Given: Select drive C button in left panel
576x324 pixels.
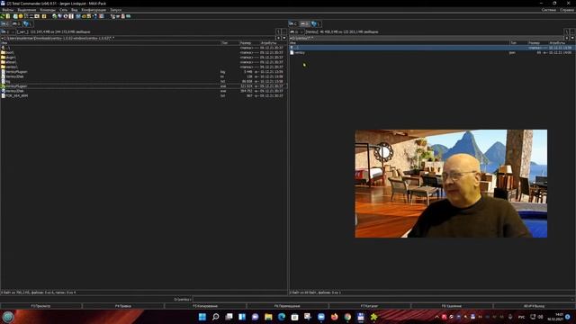Looking at the screenshot, I should pyautogui.click(x=5, y=24).
